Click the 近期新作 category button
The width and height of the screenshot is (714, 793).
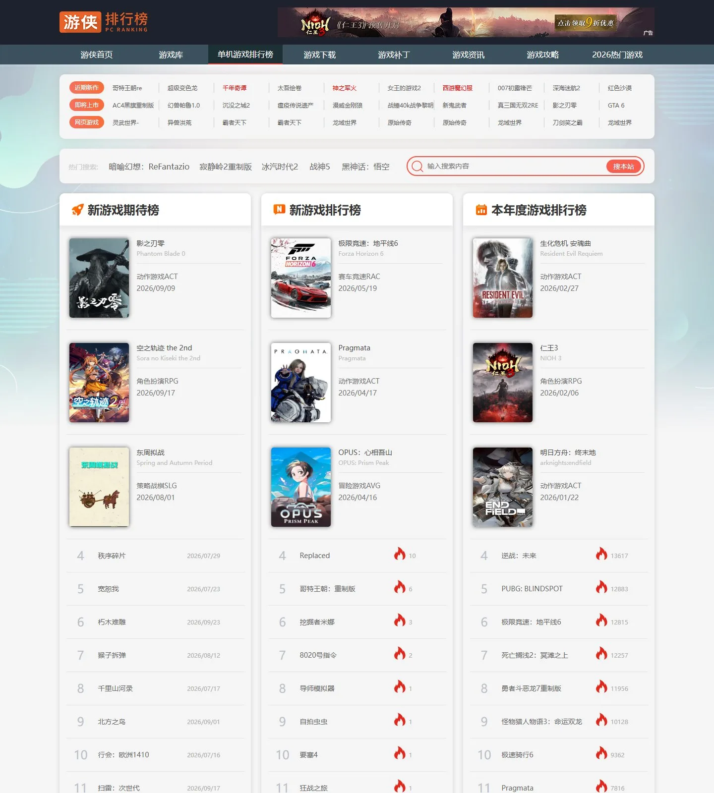point(87,88)
